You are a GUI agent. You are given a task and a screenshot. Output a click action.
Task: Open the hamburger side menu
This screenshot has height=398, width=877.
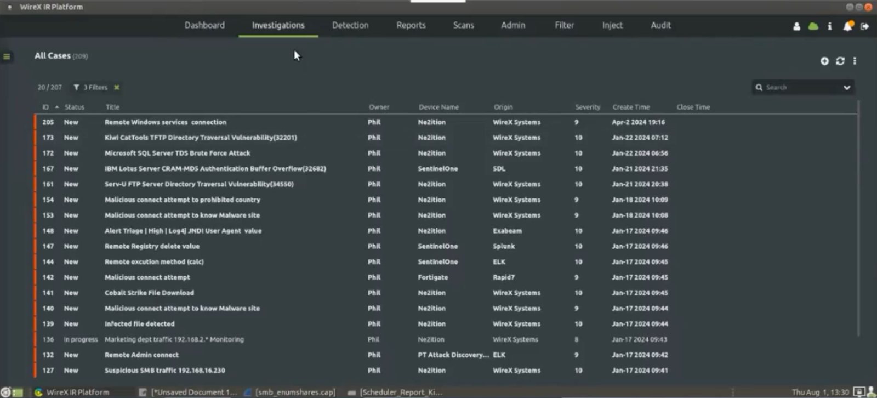[x=7, y=56]
